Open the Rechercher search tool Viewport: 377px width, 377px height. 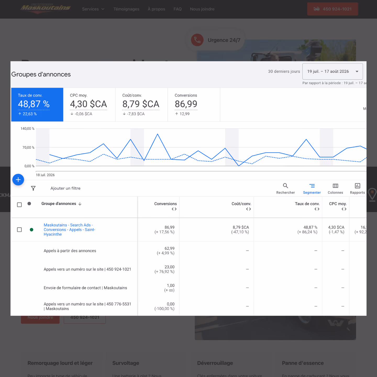pyautogui.click(x=285, y=188)
